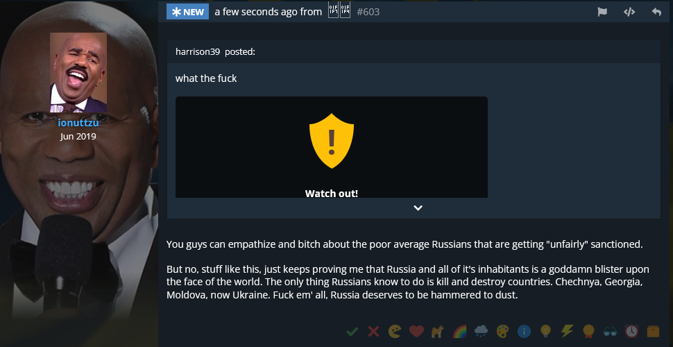
Task: Flag this post with the flag icon
Action: (x=602, y=12)
